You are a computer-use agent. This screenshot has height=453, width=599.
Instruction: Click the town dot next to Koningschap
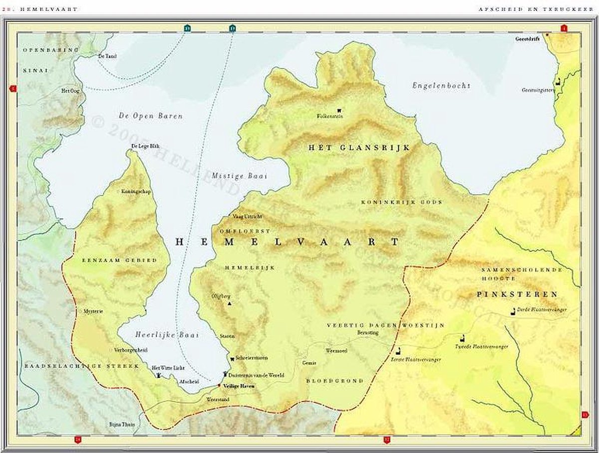pos(118,191)
